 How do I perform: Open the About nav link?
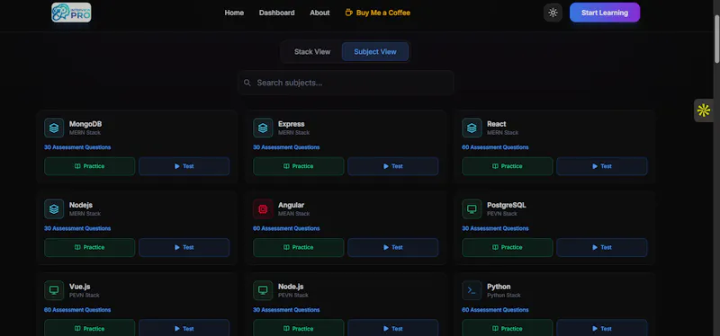pyautogui.click(x=319, y=13)
